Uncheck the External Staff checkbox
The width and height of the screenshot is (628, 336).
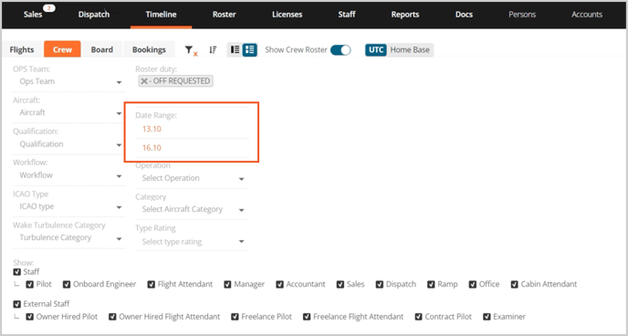tap(16, 304)
